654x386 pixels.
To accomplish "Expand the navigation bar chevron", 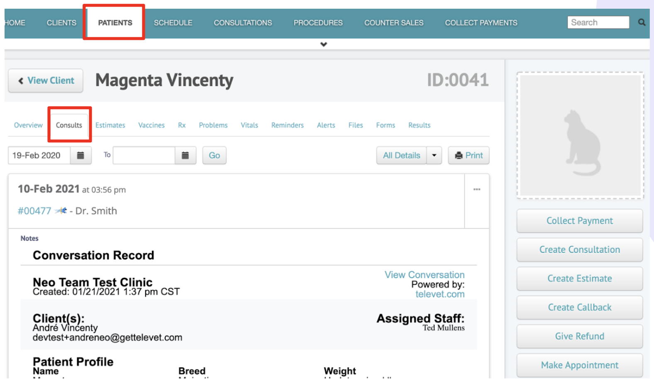I will click(324, 44).
